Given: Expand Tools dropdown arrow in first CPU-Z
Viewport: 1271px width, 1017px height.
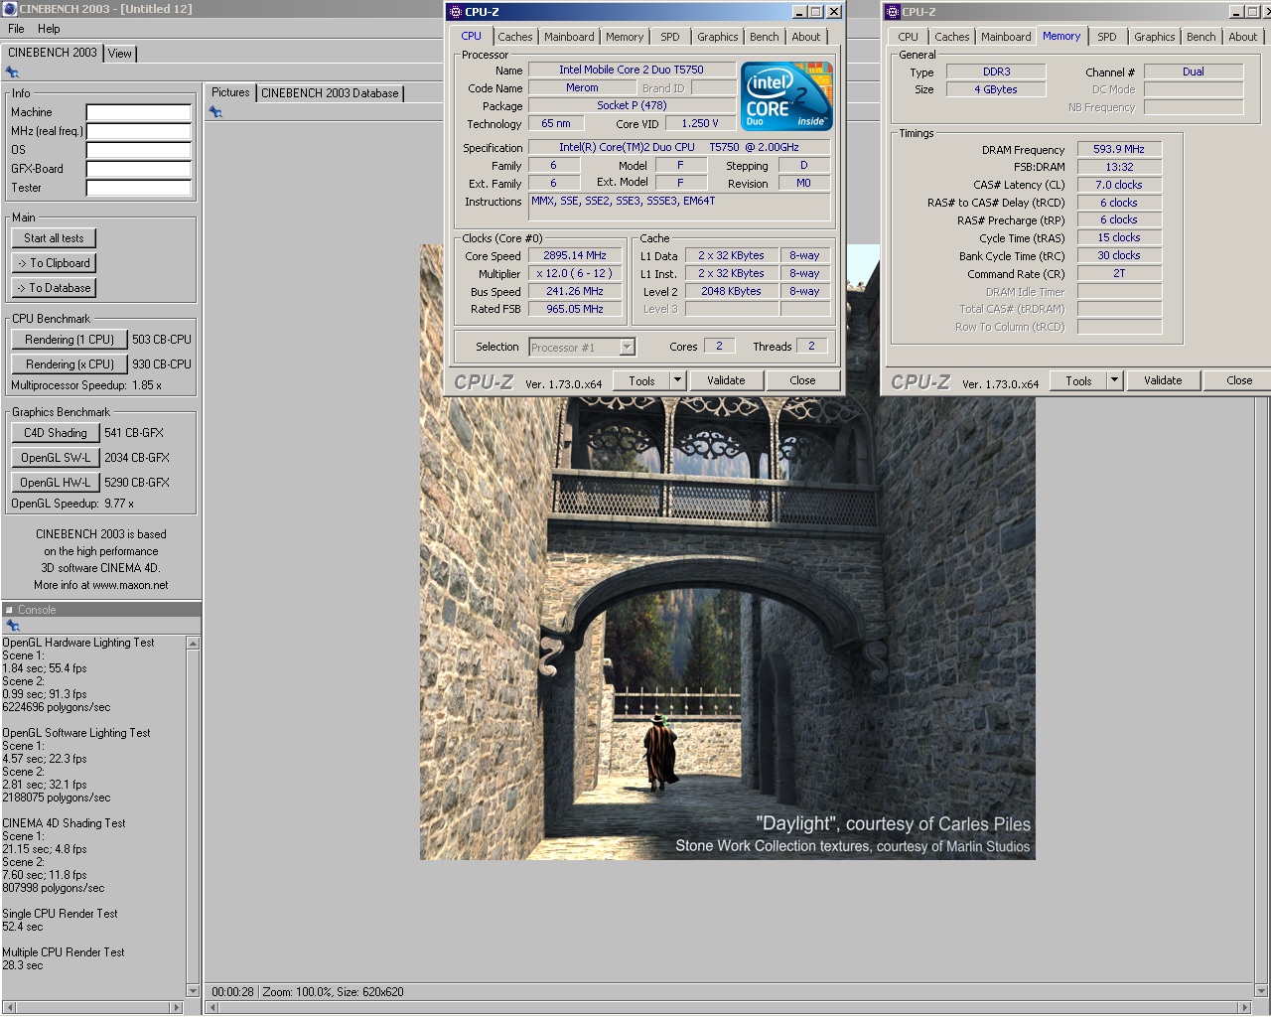Looking at the screenshot, I should [677, 380].
